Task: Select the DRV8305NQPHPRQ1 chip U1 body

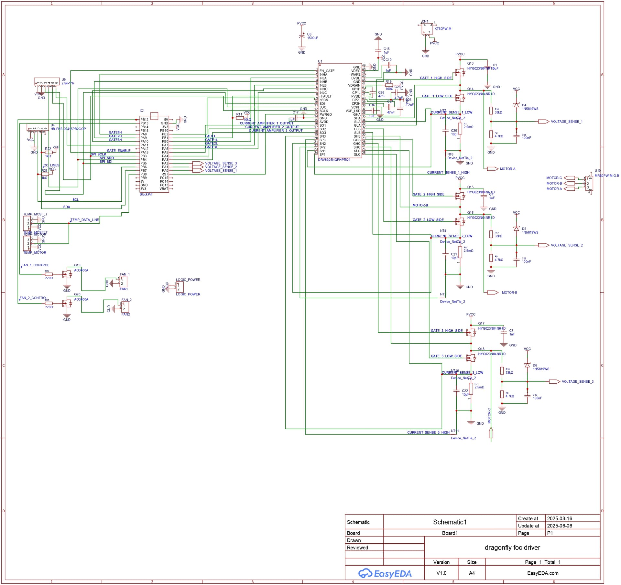Action: tap(340, 111)
